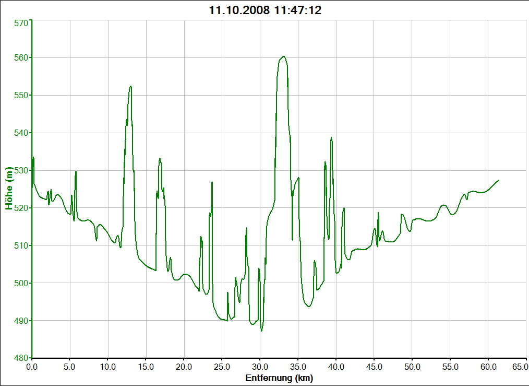Click the end point of the elevation line
This screenshot has height=386, width=529.
pos(499,180)
